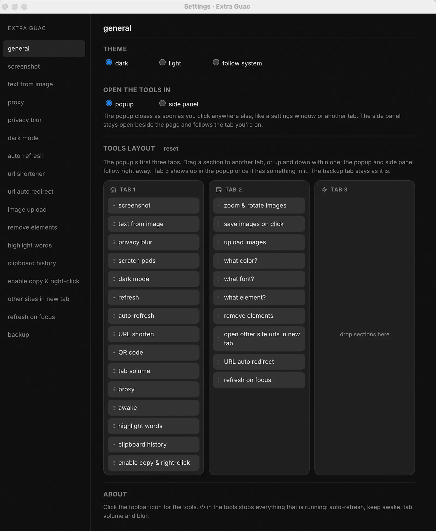The image size is (436, 531).
Task: Choose the follow system theme option
Action: point(216,63)
